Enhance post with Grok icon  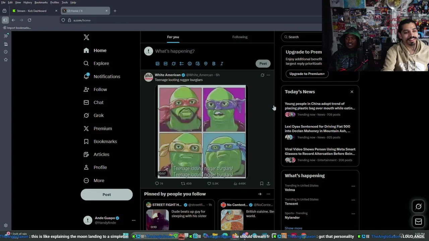point(174,64)
